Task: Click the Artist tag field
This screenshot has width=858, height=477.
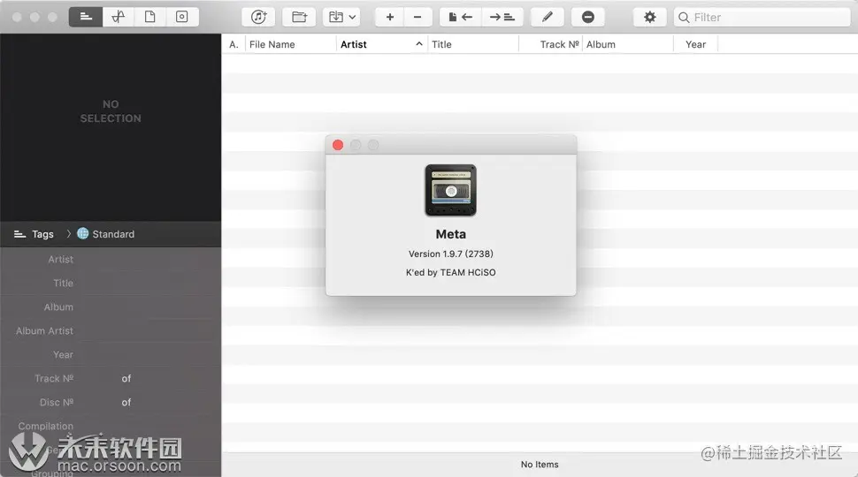Action: [x=148, y=260]
